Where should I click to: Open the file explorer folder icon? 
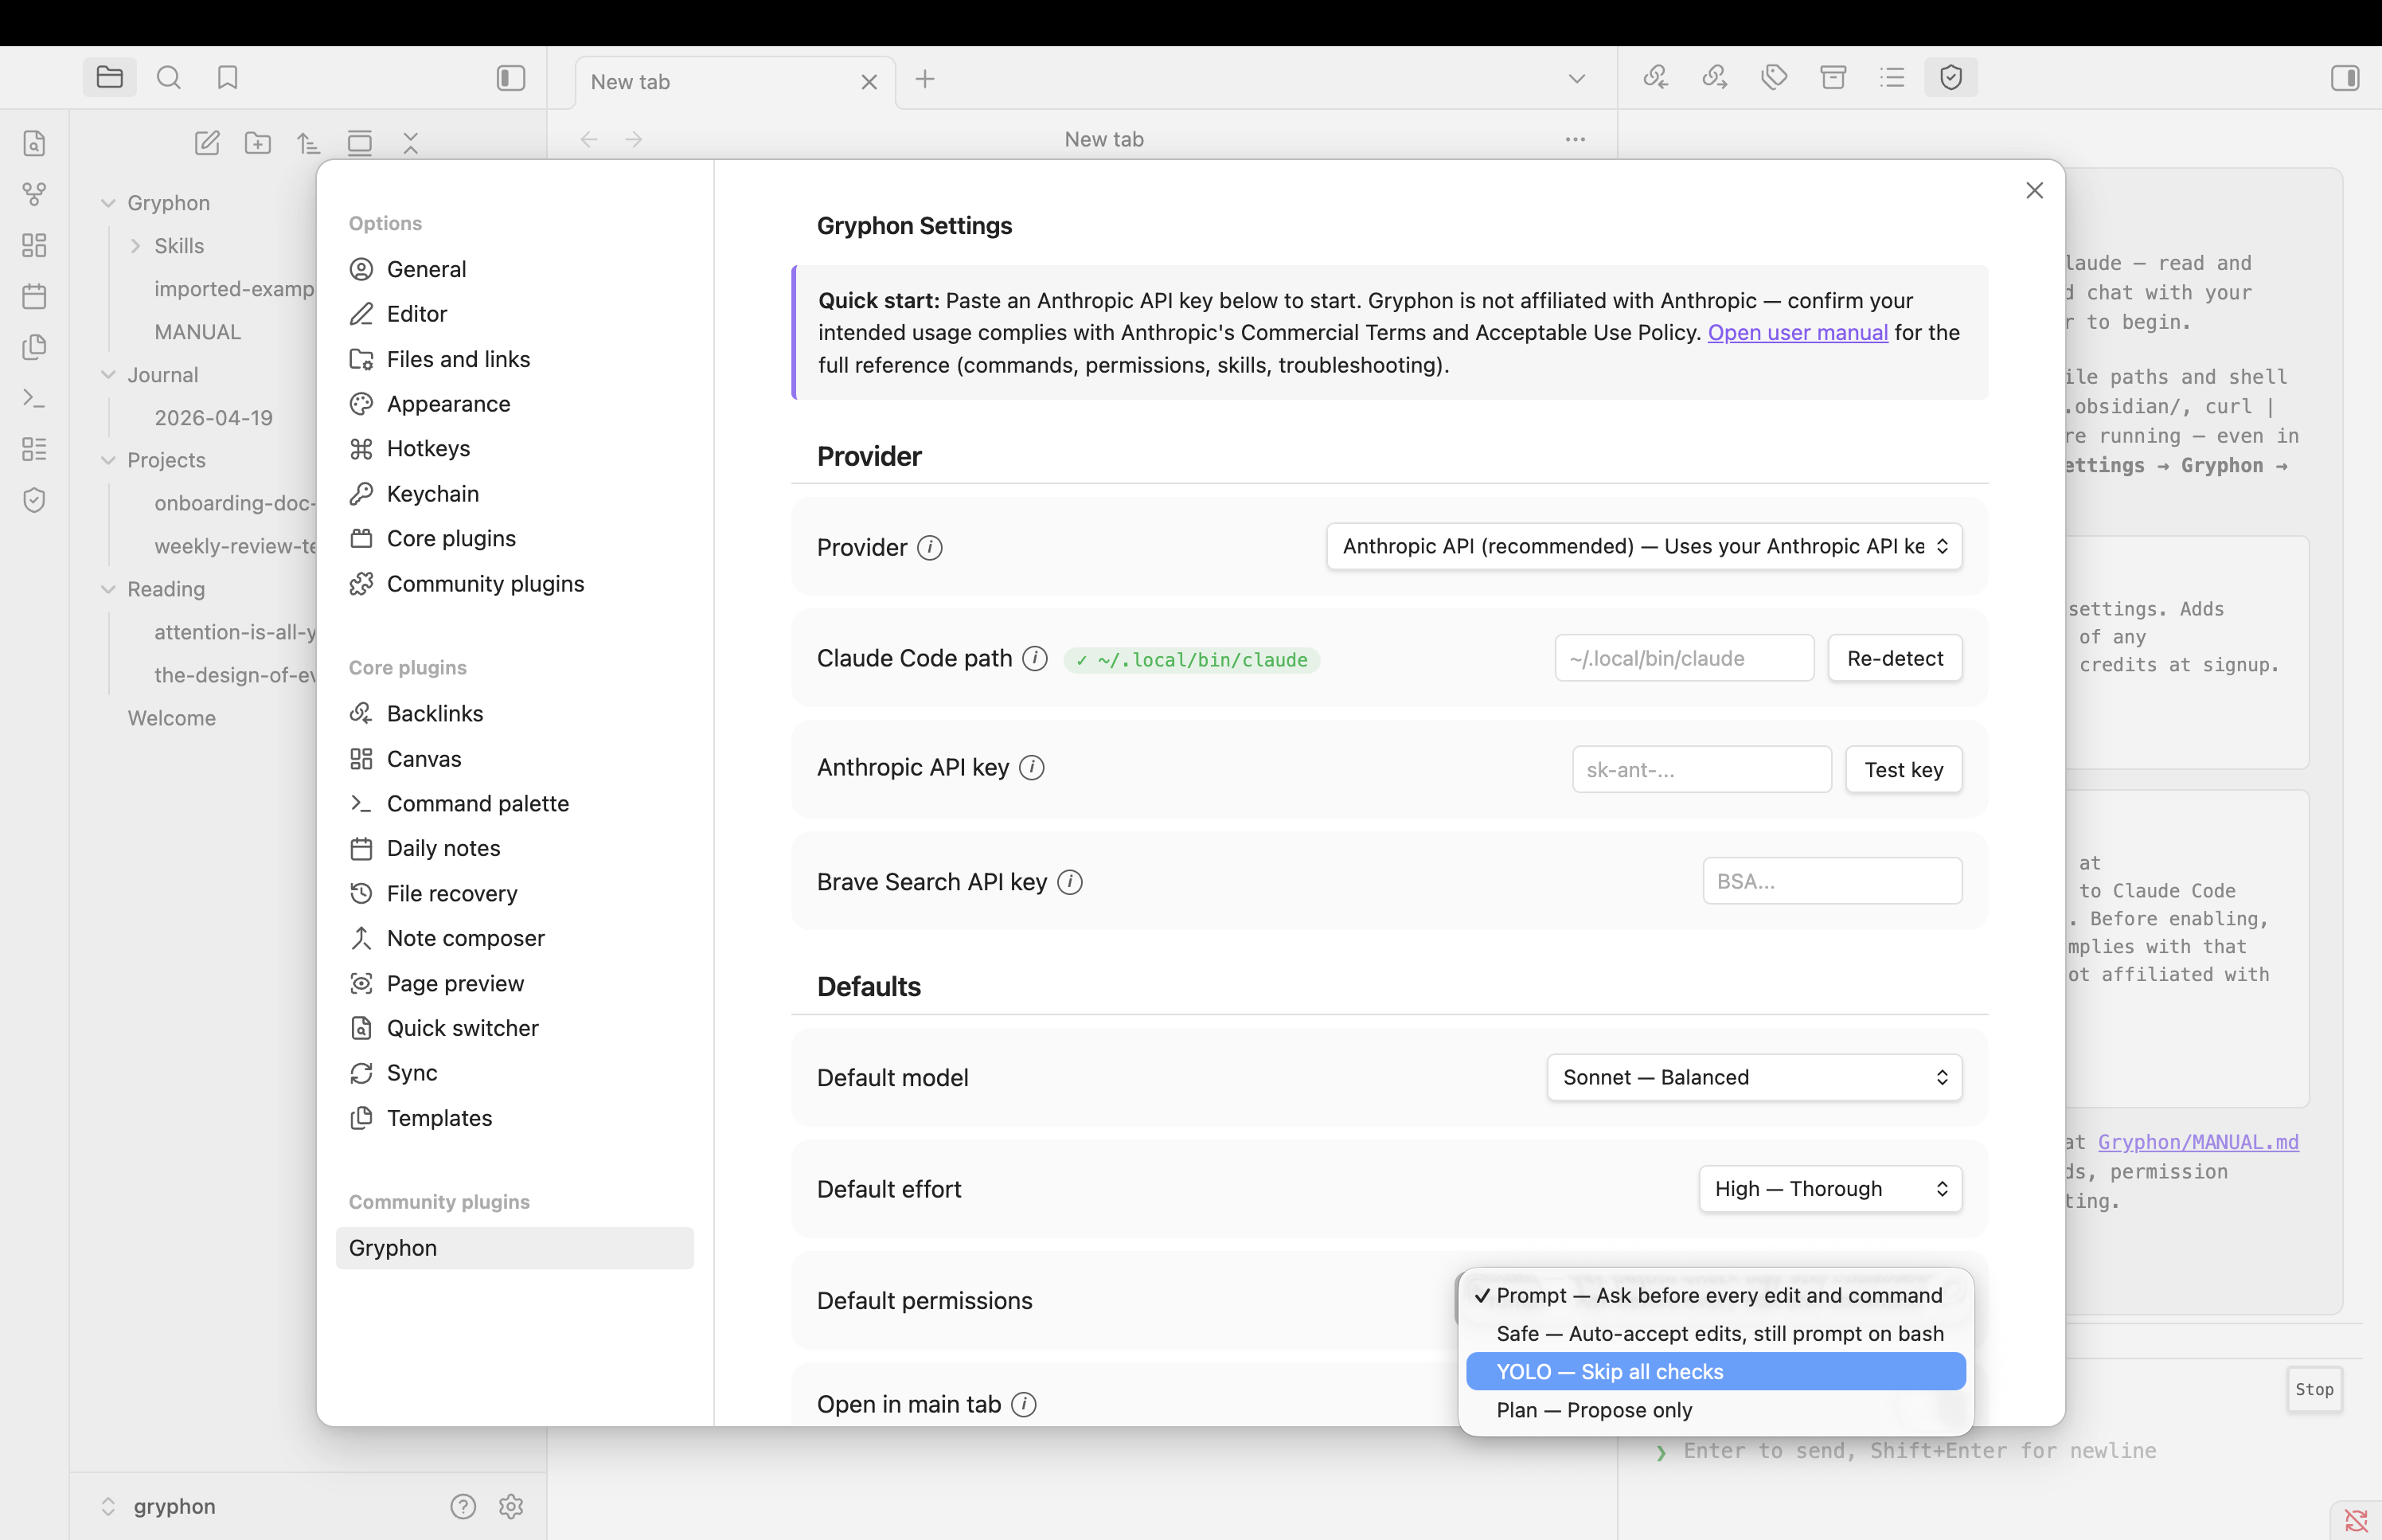(x=110, y=78)
